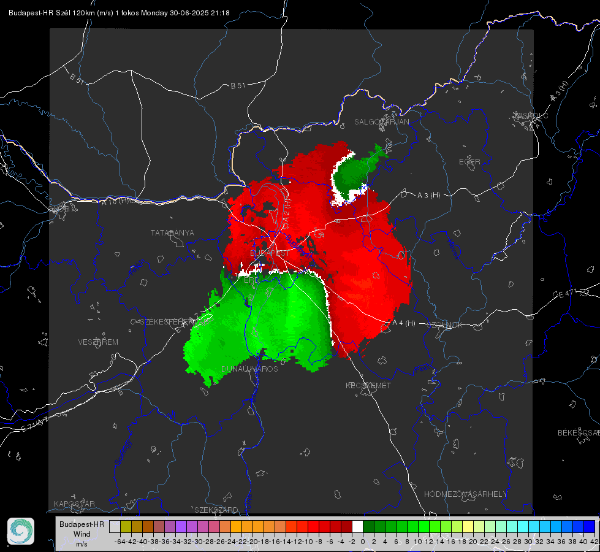Click the swirl logo icon beside the legend
This screenshot has width=600, height=552.
21,531
